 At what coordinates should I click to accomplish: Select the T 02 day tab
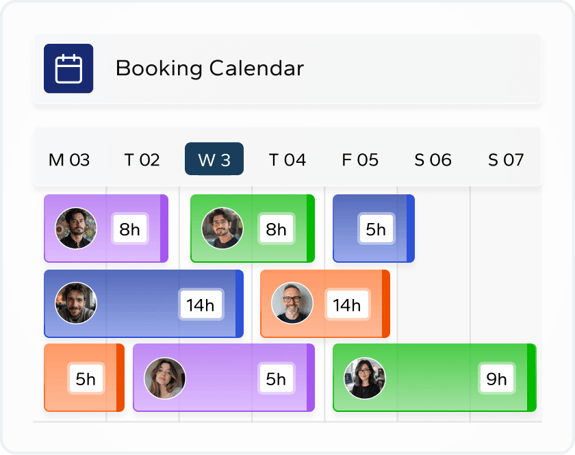point(142,160)
